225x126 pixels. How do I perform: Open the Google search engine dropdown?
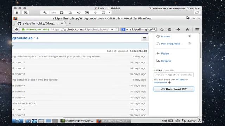tap(124, 29)
